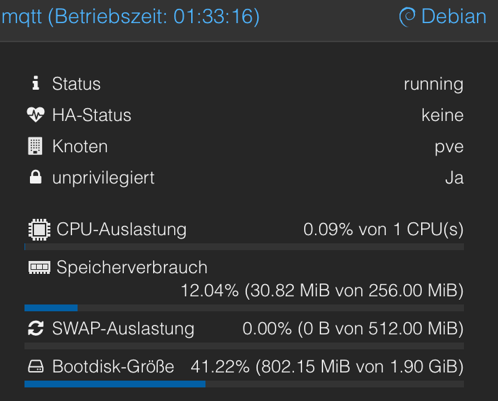Click the unprivilegiert lock icon
The width and height of the screenshot is (498, 401).
click(x=35, y=177)
